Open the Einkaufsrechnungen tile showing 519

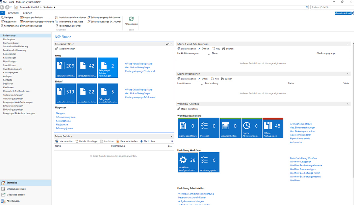click(x=65, y=94)
